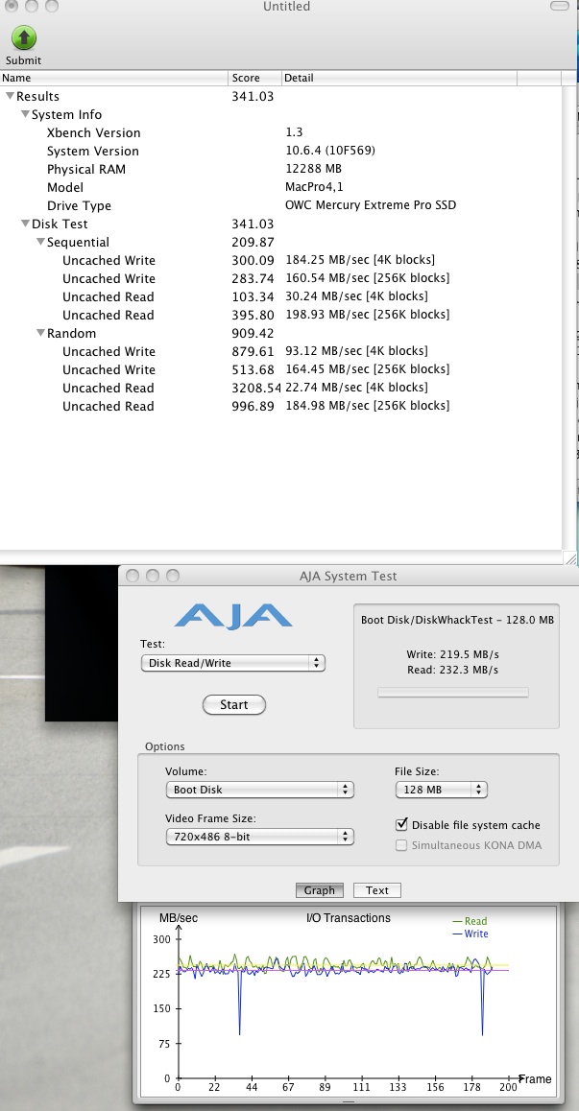Click the Untitled window title bar
This screenshot has height=1111, width=579.
click(x=287, y=7)
